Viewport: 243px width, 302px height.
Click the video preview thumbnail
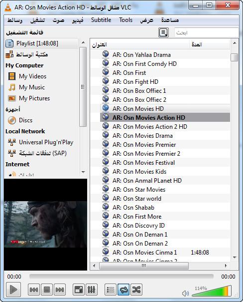[x=45, y=225]
